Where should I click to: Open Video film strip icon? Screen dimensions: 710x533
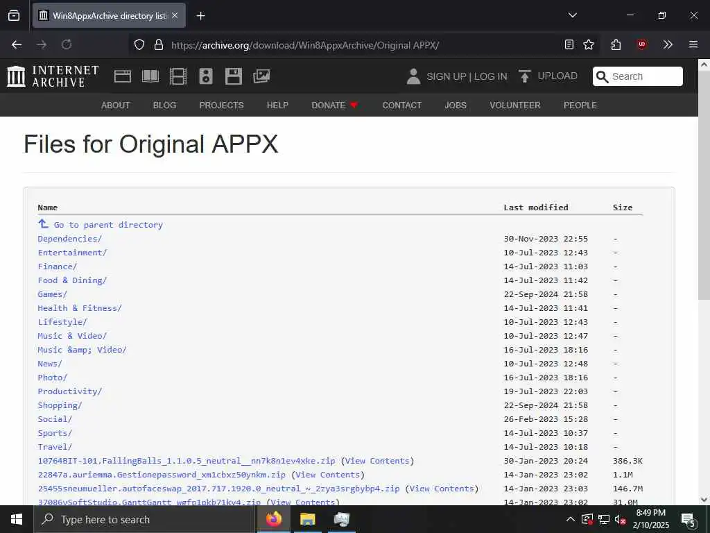click(178, 76)
